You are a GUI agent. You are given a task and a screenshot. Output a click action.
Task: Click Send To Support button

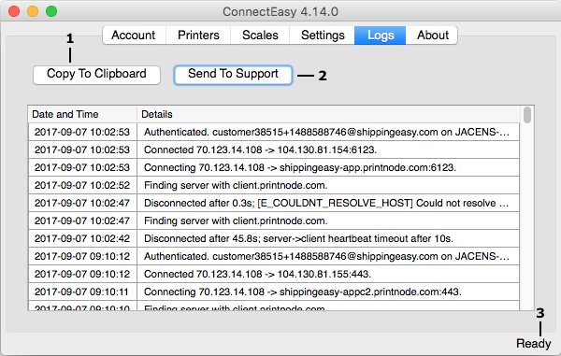pos(233,75)
